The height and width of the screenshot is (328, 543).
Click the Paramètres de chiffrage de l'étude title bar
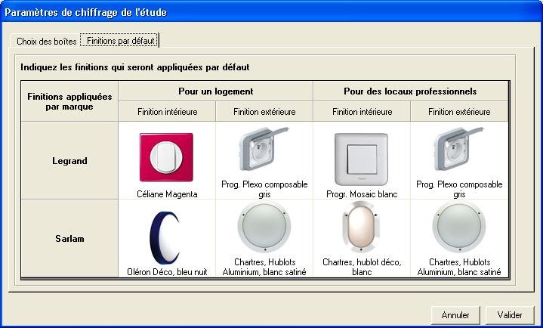coord(272,12)
